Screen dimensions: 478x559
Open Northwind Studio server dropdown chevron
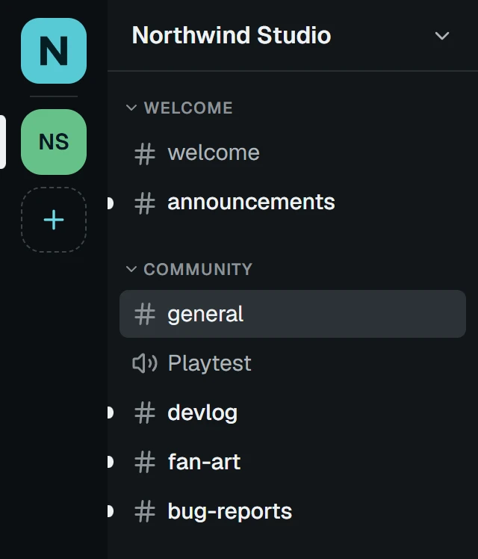(x=442, y=36)
